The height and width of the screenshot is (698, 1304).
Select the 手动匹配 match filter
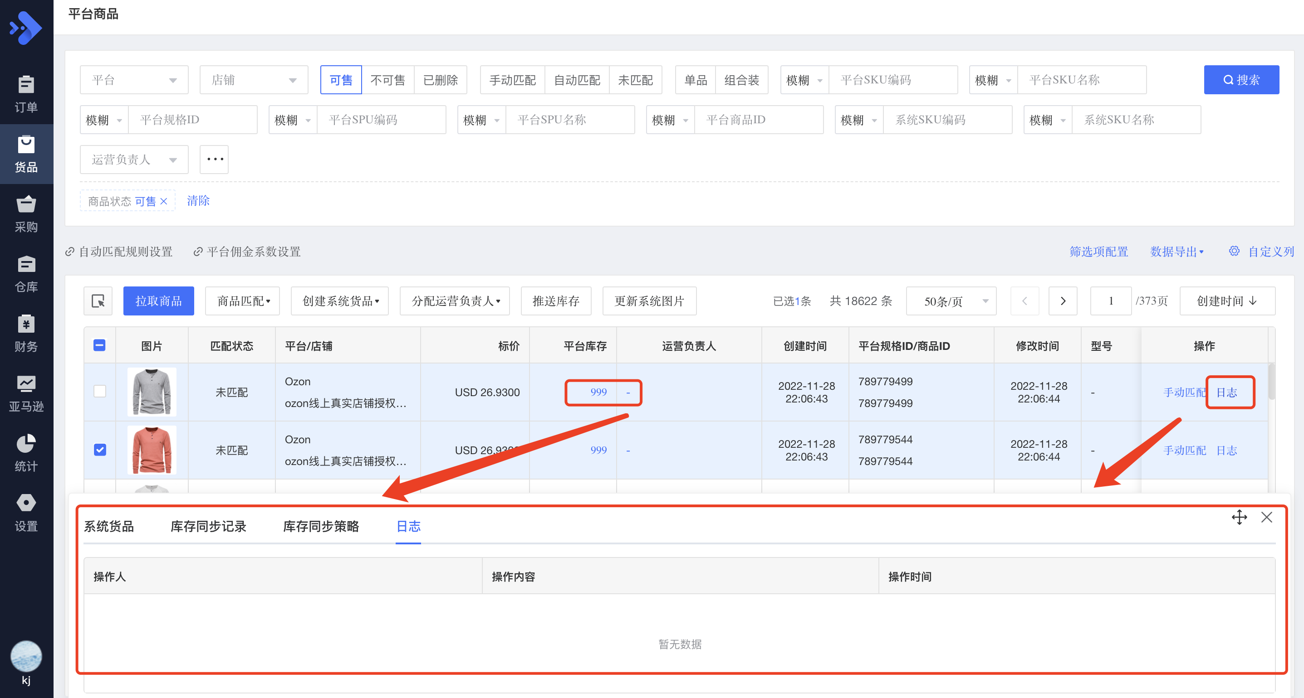[512, 80]
